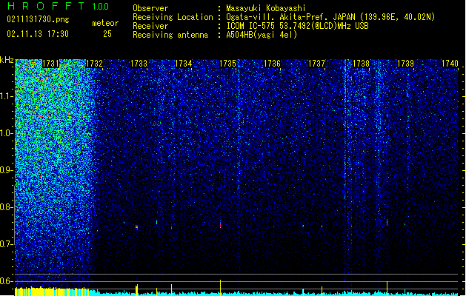Click the 1.0 frequency axis label
Image resolution: width=466 pixels, height=296 pixels.
tap(6, 133)
